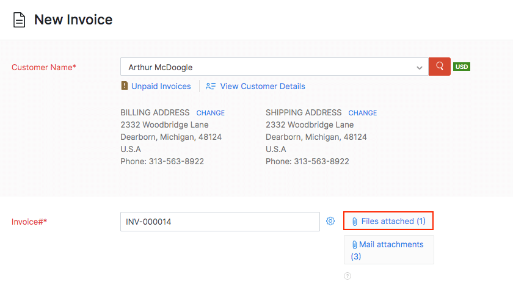The height and width of the screenshot is (290, 513).
Task: Click the View Customer Details contact icon
Action: 211,86
